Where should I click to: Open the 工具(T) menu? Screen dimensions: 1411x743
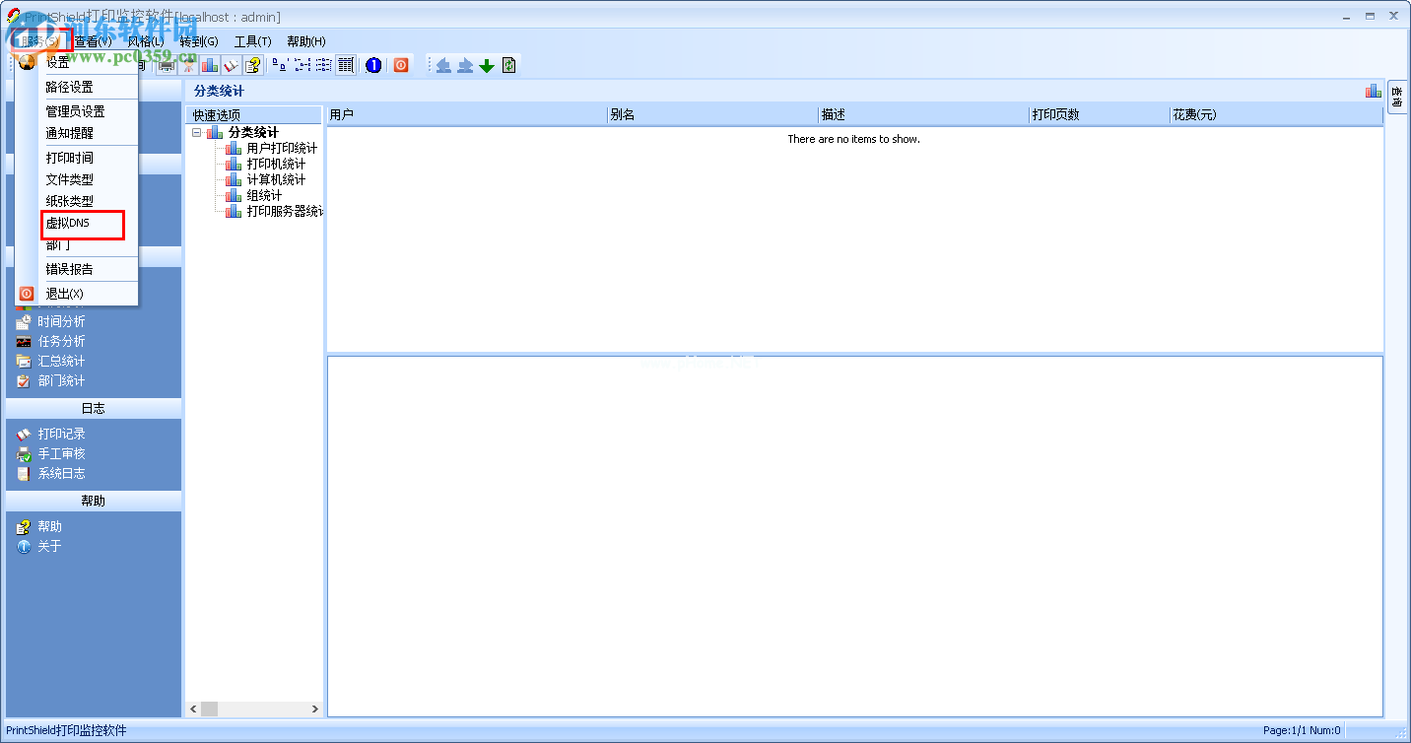click(x=252, y=41)
